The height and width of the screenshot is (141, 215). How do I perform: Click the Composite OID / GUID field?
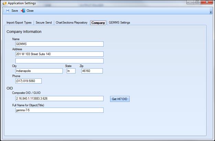point(59,99)
